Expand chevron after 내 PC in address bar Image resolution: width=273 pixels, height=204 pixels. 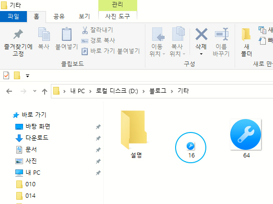90,91
